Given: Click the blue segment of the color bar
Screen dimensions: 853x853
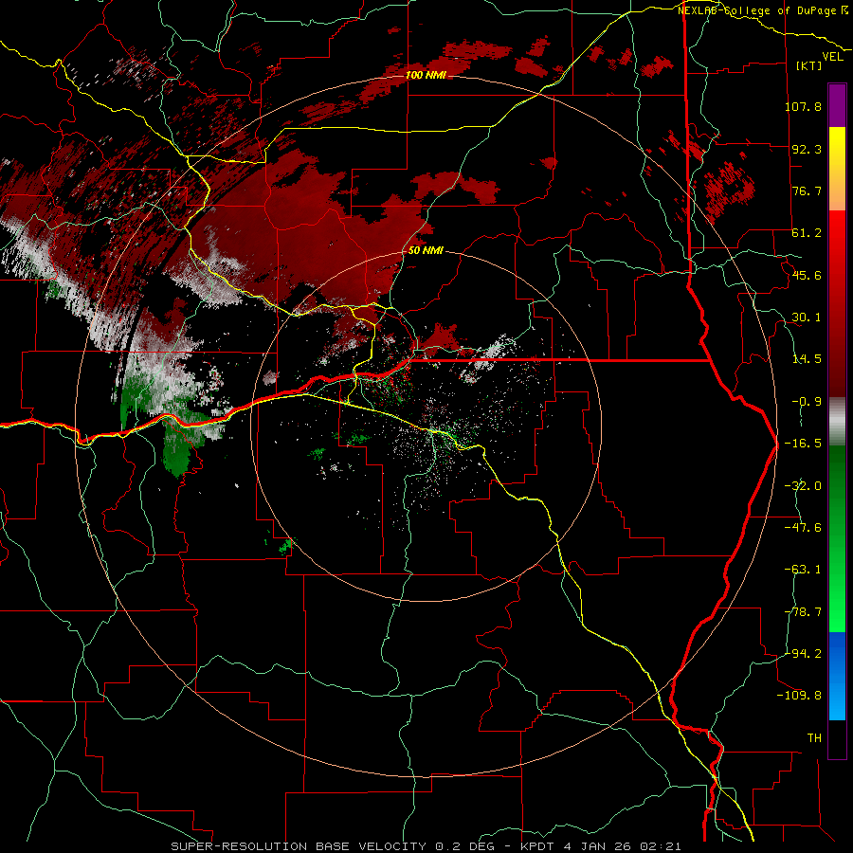Looking at the screenshot, I should click(x=837, y=676).
